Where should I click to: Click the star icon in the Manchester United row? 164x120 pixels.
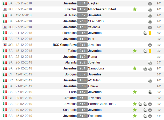tap(135, 9)
